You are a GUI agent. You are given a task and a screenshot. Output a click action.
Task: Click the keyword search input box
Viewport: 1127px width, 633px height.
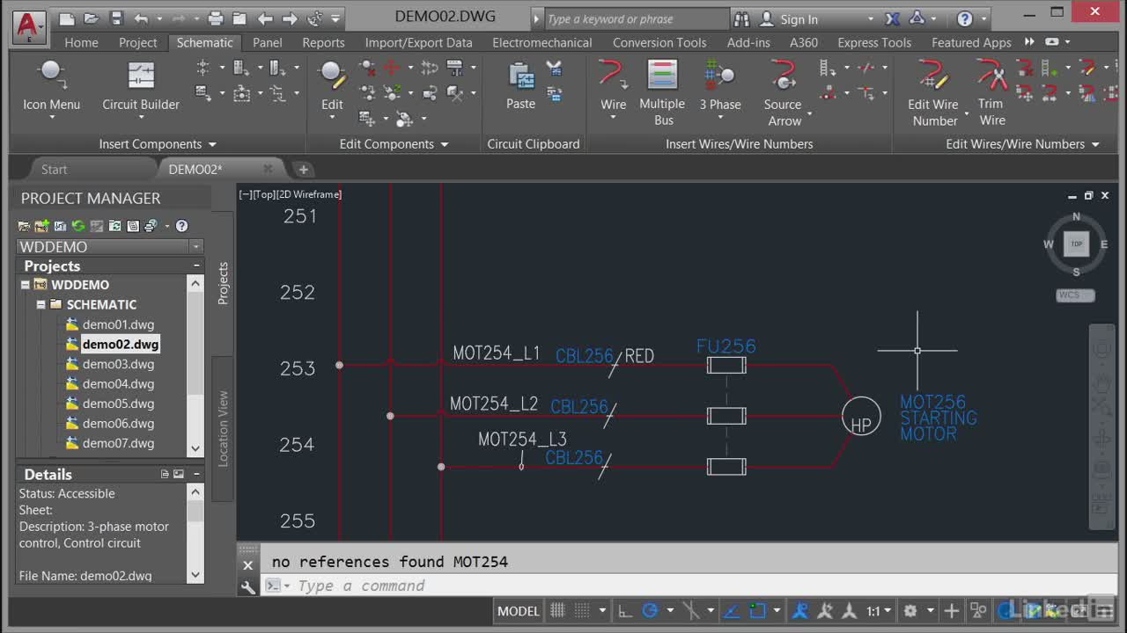click(636, 18)
